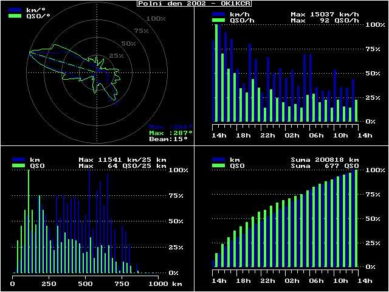Click the green 'Max 287°' text

(171, 133)
